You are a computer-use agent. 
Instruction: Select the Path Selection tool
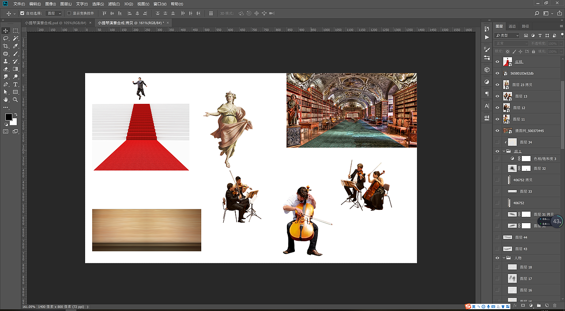click(6, 92)
